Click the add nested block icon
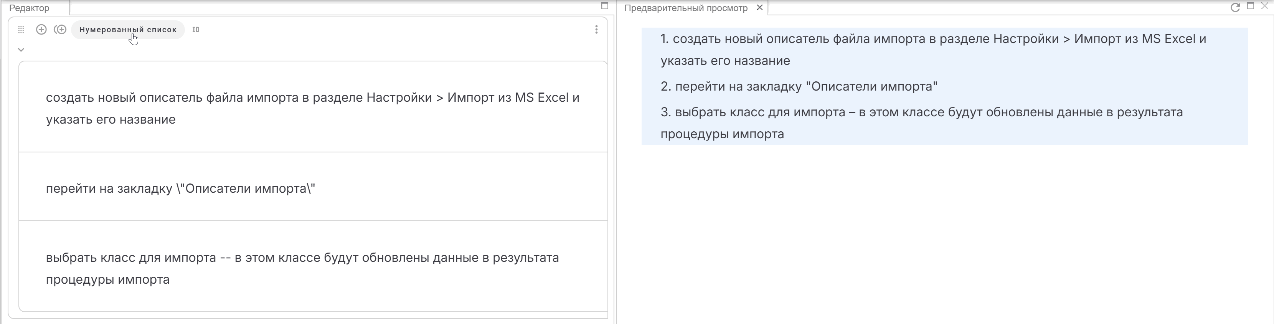 60,30
